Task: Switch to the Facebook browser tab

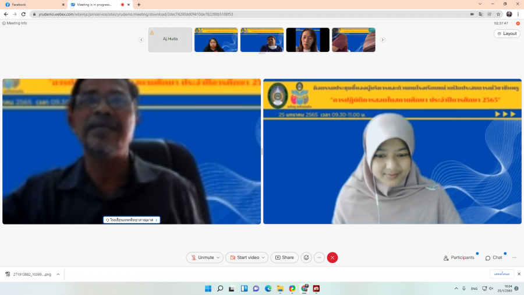Action: pyautogui.click(x=32, y=4)
